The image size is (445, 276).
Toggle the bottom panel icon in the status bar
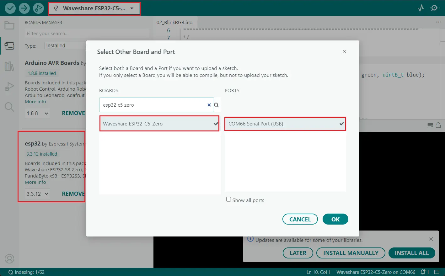point(437,272)
